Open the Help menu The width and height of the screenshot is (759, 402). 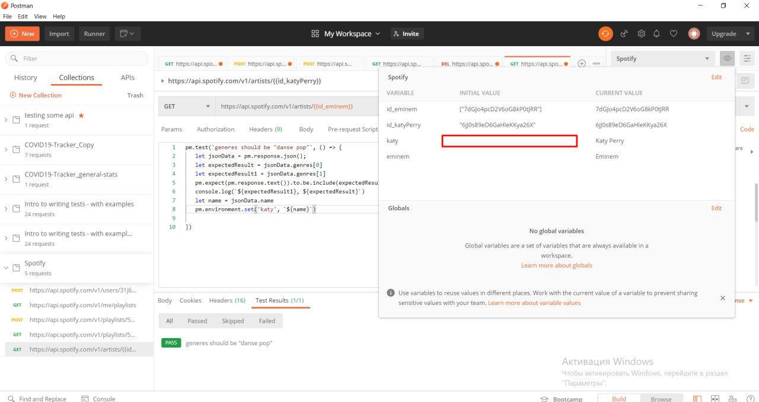[59, 17]
